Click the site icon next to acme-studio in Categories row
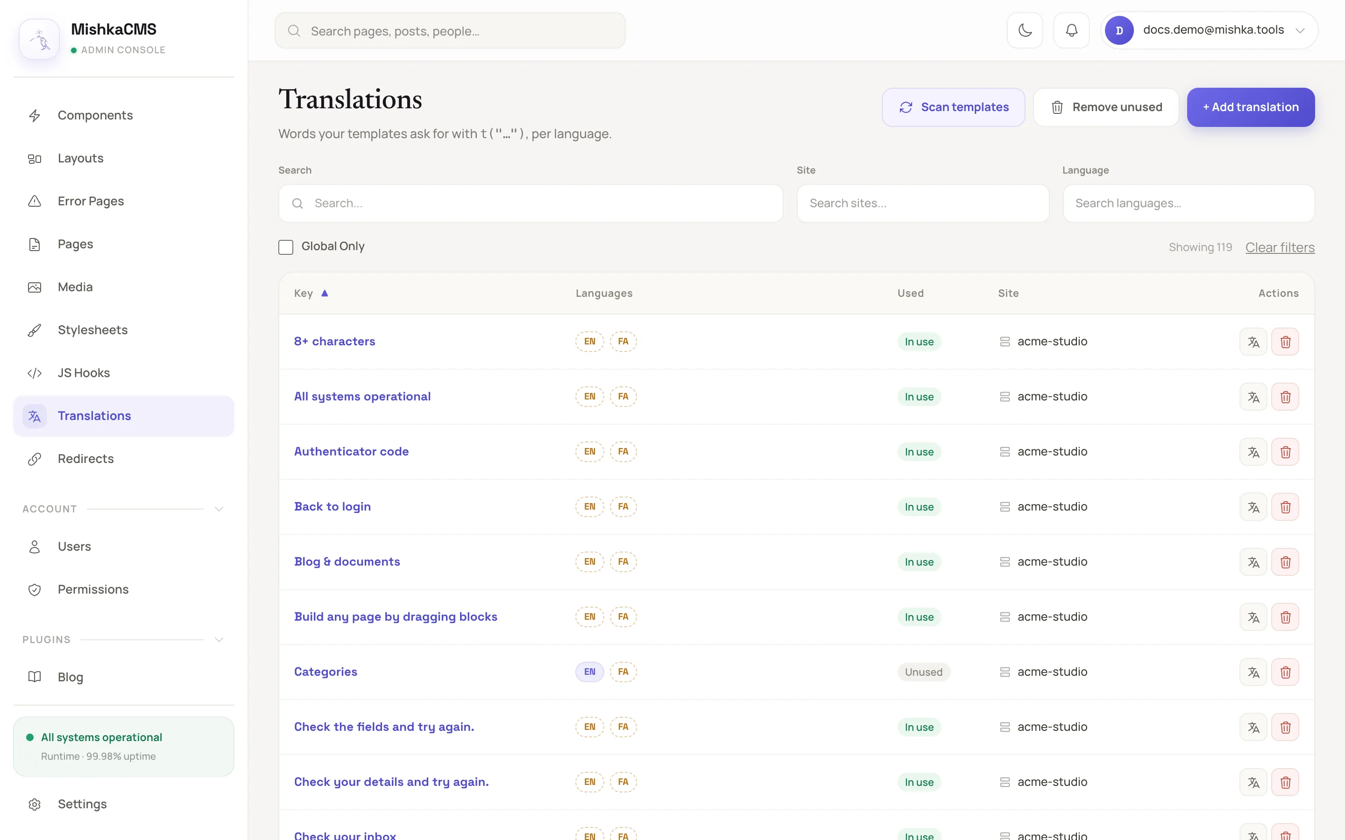 [1004, 672]
